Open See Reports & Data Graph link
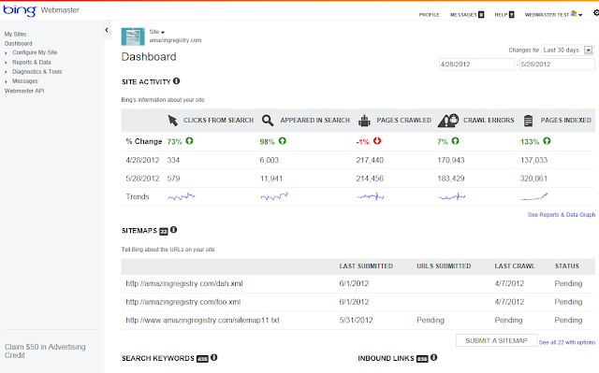 [562, 215]
